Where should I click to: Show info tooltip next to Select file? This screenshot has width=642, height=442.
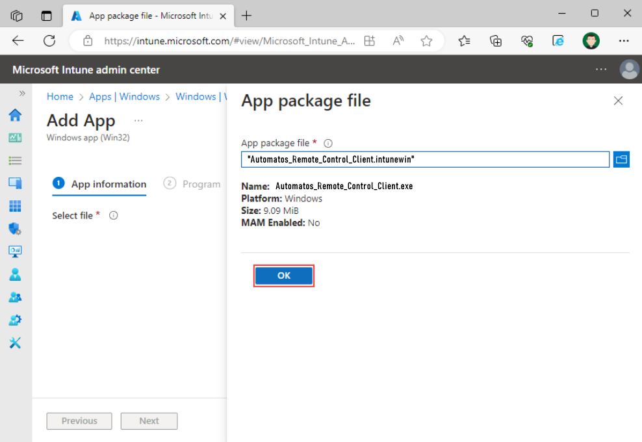(x=114, y=215)
